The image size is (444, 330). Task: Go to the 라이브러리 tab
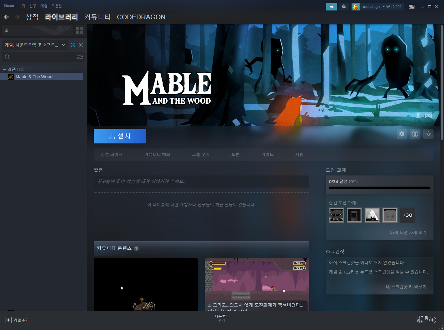tap(61, 17)
